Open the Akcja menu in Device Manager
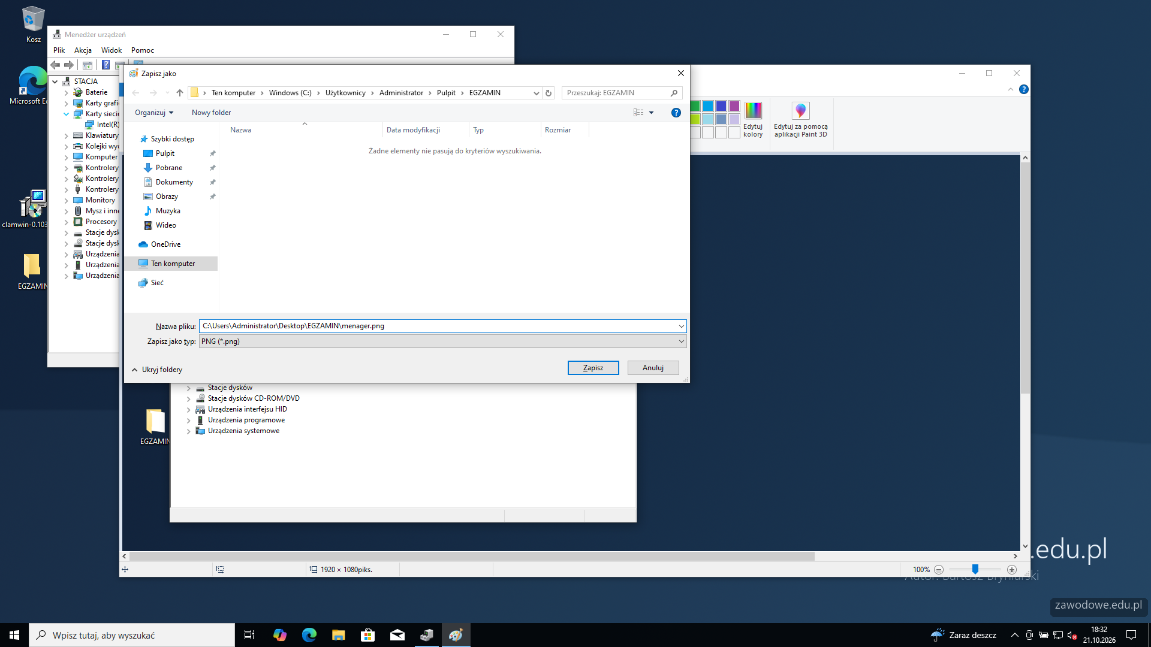 pyautogui.click(x=83, y=50)
